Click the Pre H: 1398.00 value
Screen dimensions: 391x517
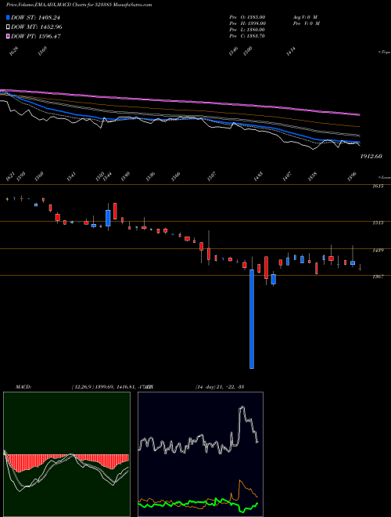click(247, 23)
